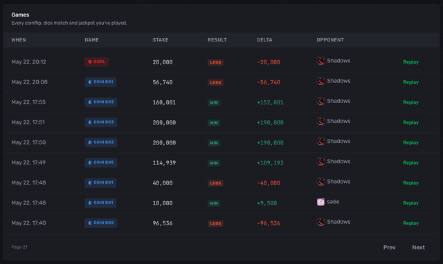This screenshot has height=264, width=443.
Task: Click COIN BO3 badge in 17:50 row
Action: (x=100, y=142)
